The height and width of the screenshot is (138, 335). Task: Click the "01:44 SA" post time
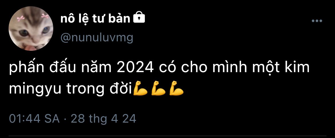tap(34, 118)
